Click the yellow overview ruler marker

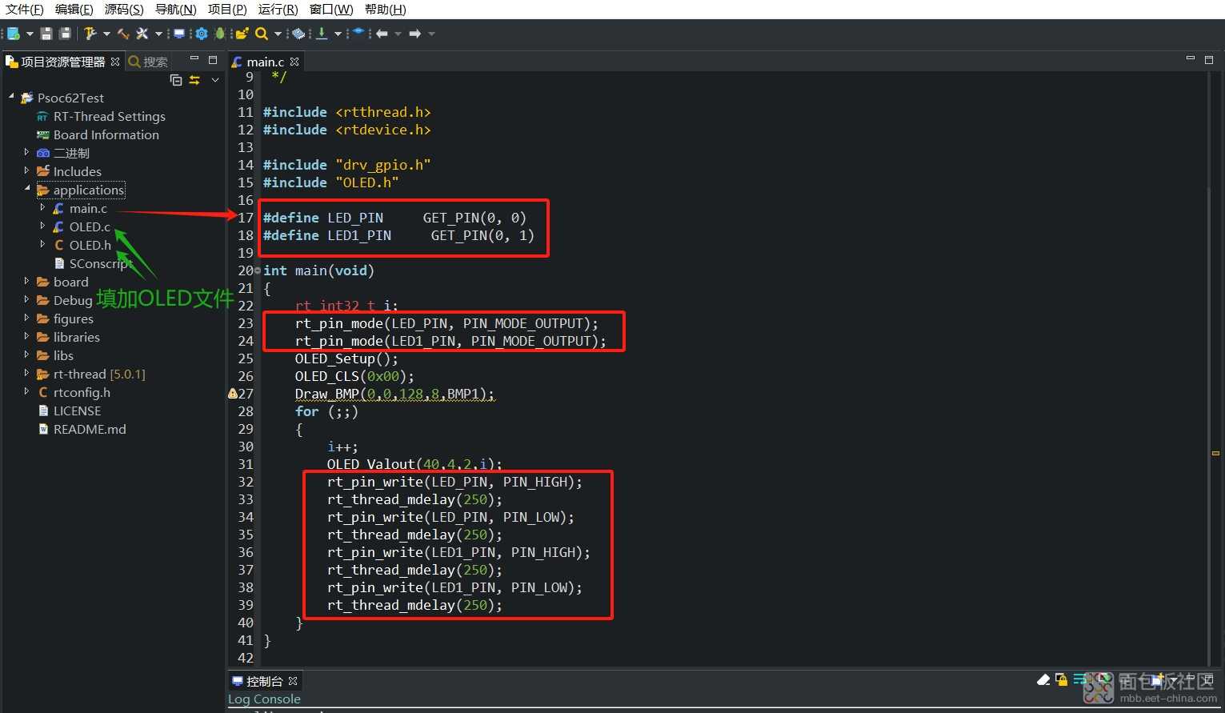point(1215,453)
